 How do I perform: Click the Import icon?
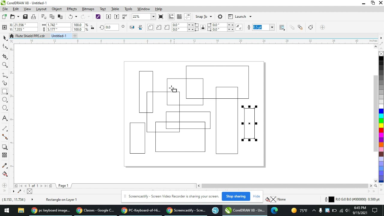(108, 16)
